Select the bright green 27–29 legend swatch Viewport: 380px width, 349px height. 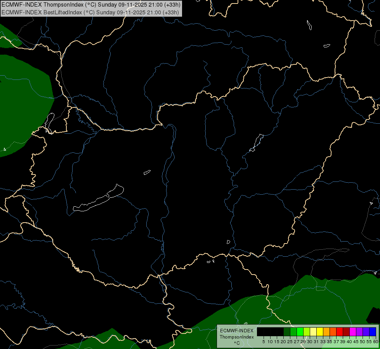click(300, 332)
